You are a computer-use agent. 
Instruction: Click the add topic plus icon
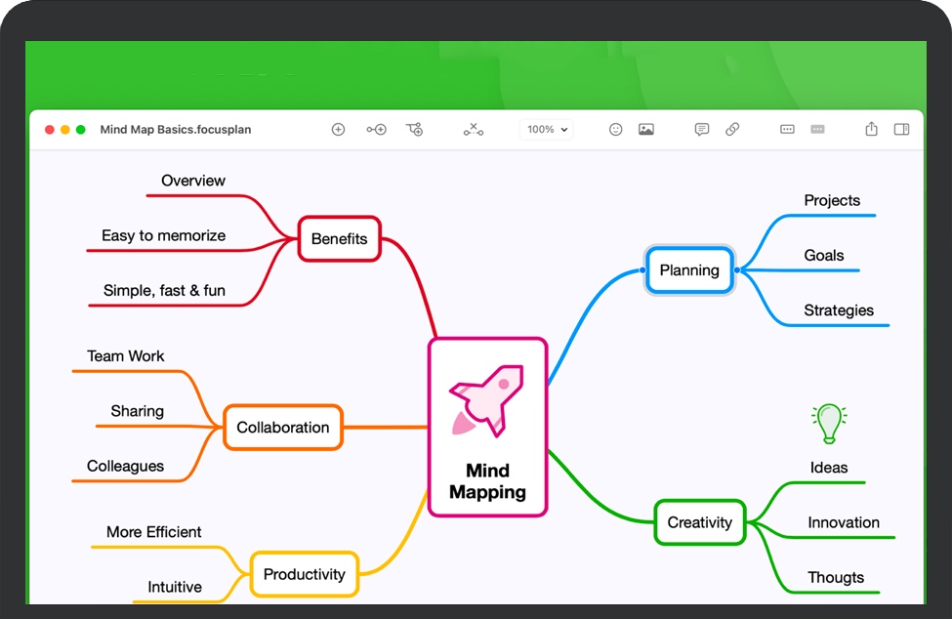pyautogui.click(x=338, y=129)
